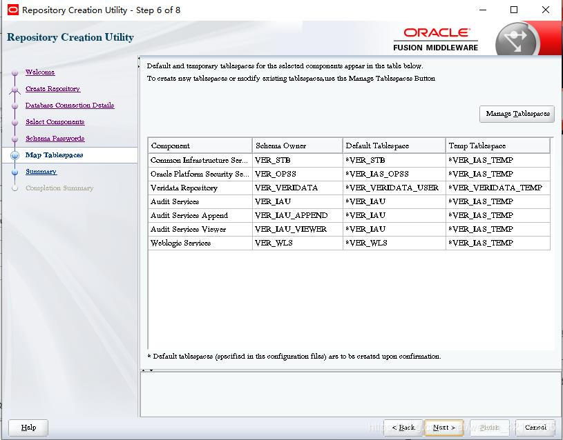Viewport: 563px width, 440px height.
Task: Maximize the Repository Creation Utility window
Action: pos(514,10)
